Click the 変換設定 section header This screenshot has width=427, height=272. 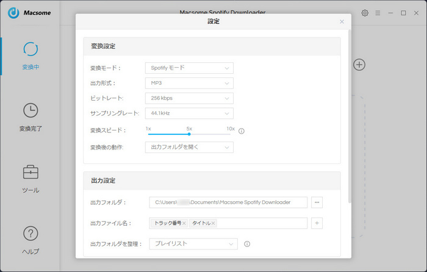click(212, 46)
